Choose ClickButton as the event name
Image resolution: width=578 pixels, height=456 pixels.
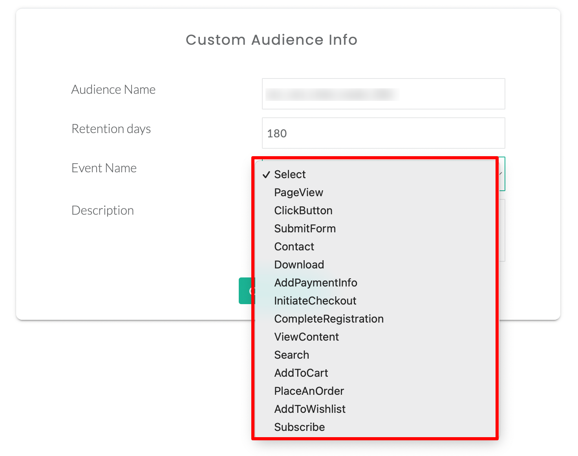[303, 210]
